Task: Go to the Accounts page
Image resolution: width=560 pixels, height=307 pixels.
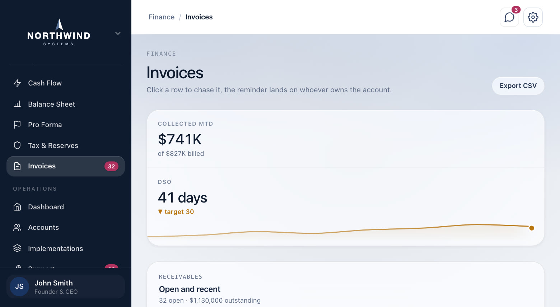Action: pyautogui.click(x=66, y=228)
